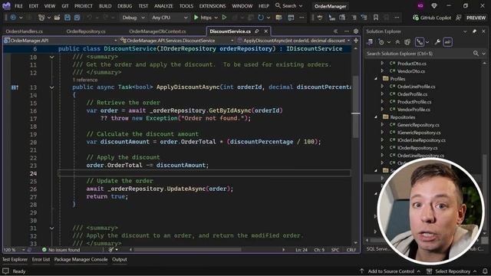Click Solution Explorer Sync with Active Document icon

370,42
